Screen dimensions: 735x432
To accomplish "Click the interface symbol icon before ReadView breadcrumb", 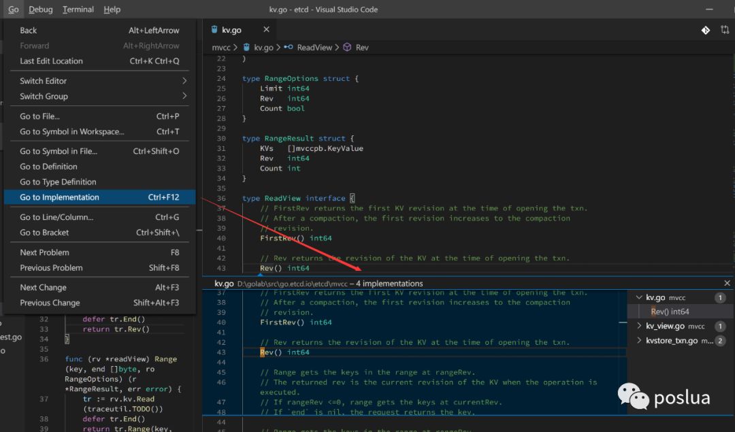I will (289, 48).
